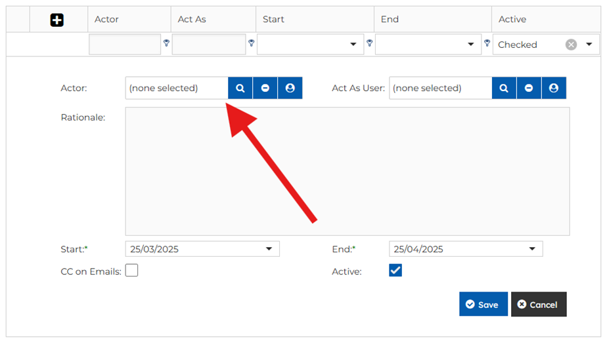The width and height of the screenshot is (607, 346).
Task: Open the Active filter dropdown arrow
Action: (x=589, y=45)
